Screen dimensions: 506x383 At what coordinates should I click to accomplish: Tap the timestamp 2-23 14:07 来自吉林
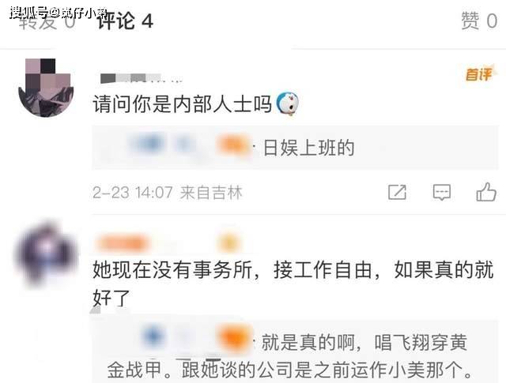167,193
